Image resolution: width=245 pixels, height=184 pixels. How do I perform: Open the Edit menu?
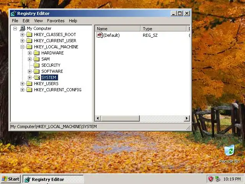26,21
